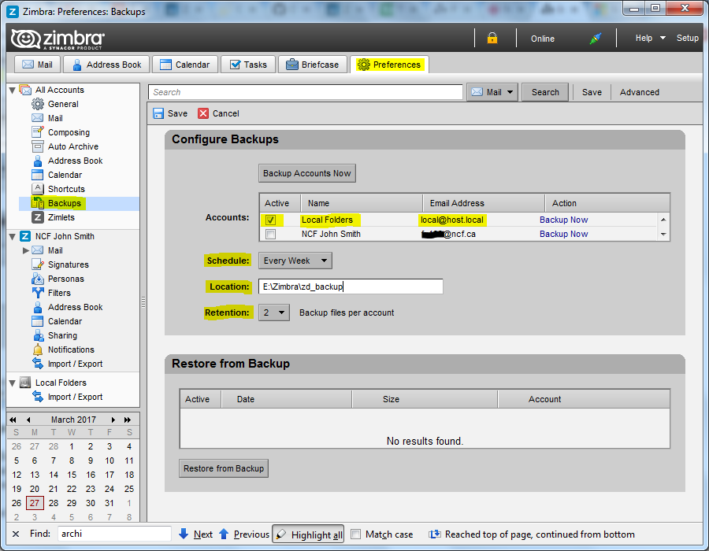Open Import / Export icon under NCF John Smith

tap(38, 364)
